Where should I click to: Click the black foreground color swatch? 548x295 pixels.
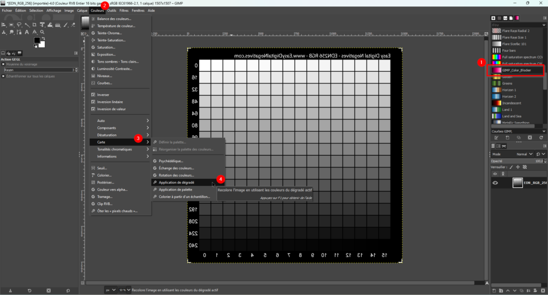click(37, 40)
